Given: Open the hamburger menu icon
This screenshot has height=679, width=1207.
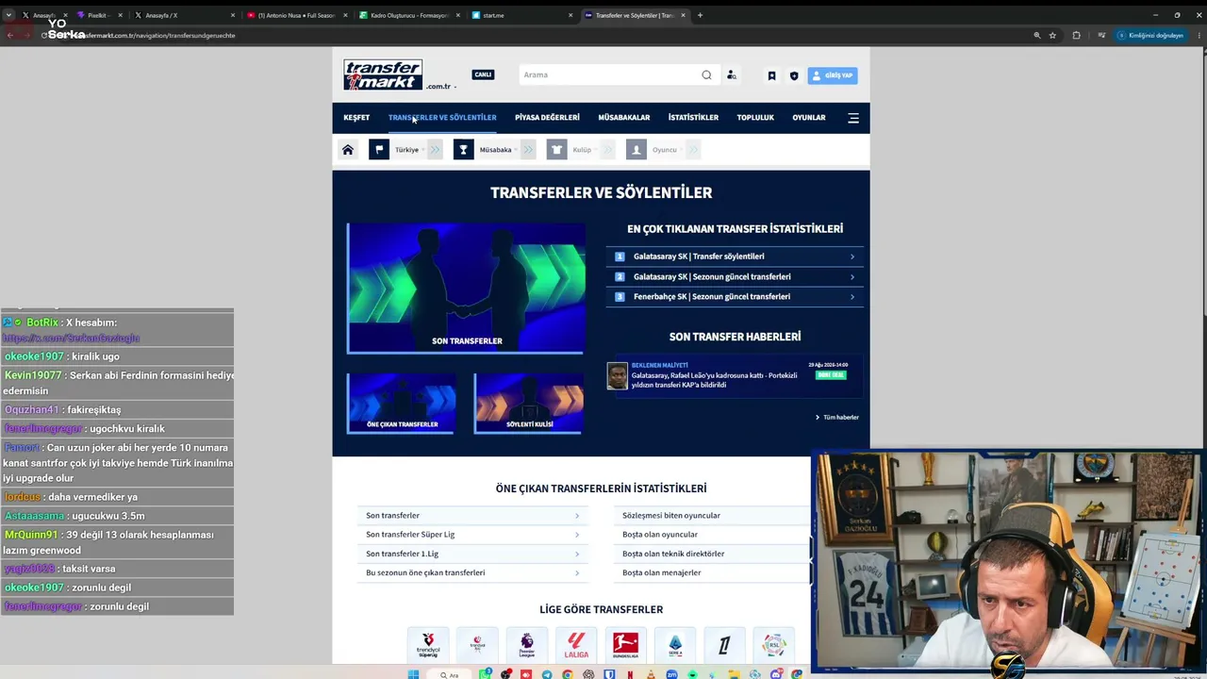Looking at the screenshot, I should [853, 118].
